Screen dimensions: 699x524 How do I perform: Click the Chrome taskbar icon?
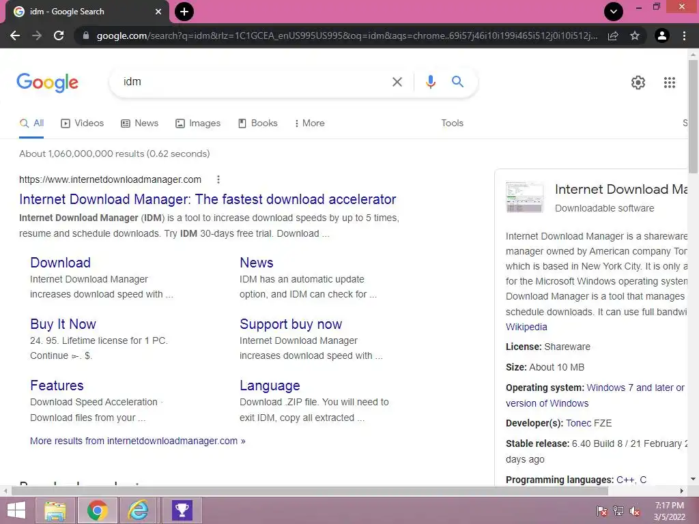click(x=97, y=510)
